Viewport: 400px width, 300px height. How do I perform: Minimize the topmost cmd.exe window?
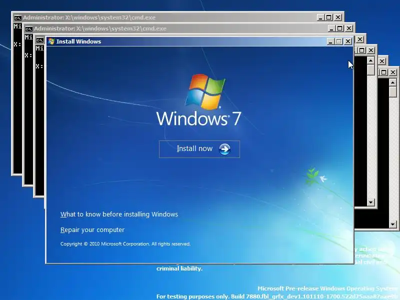[320, 17]
